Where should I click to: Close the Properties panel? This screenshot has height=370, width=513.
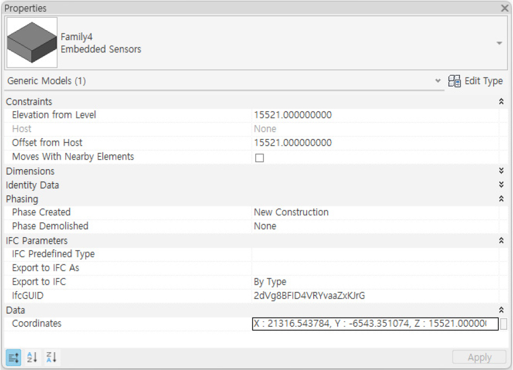click(x=504, y=8)
